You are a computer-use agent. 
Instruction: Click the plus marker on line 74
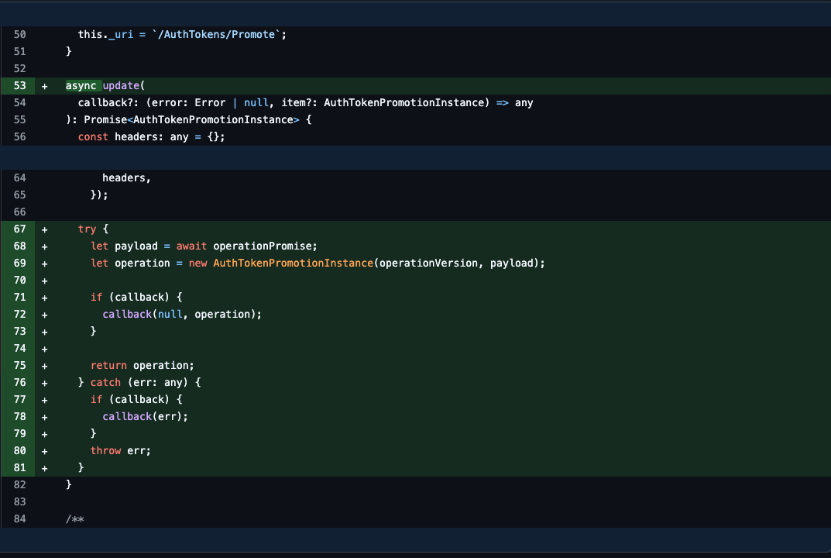pos(44,349)
